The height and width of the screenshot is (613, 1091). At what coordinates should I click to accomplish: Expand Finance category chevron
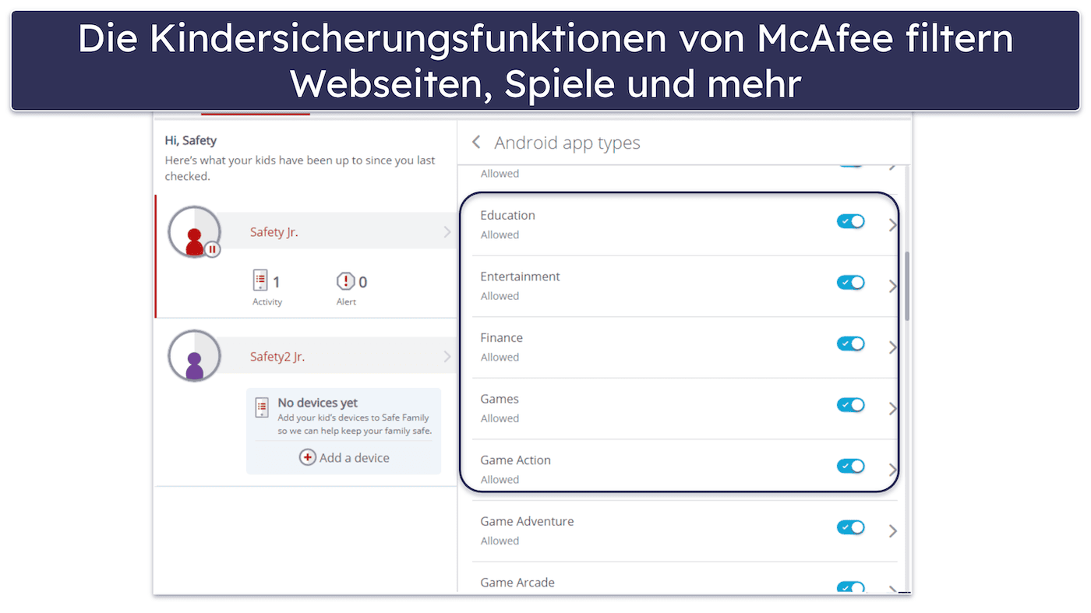[893, 347]
